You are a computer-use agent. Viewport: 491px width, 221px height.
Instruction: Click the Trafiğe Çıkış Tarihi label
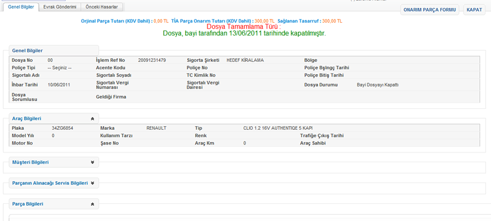click(322, 135)
